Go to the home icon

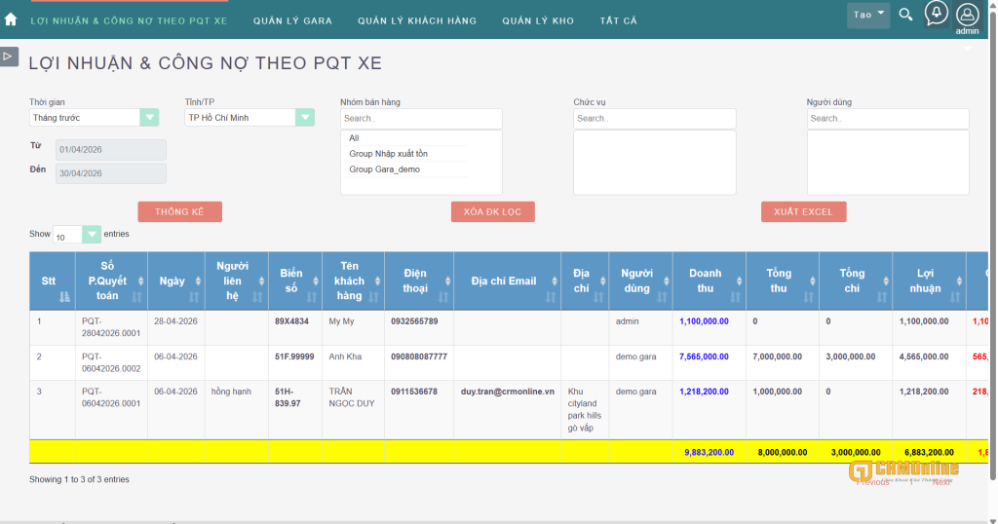click(10, 19)
